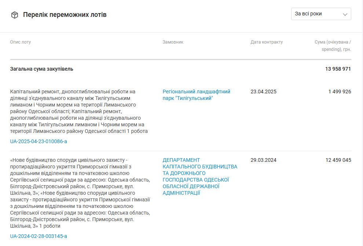This screenshot has height=246, width=363.
Task: Select the contract date 23.04.2025
Action: (x=264, y=92)
